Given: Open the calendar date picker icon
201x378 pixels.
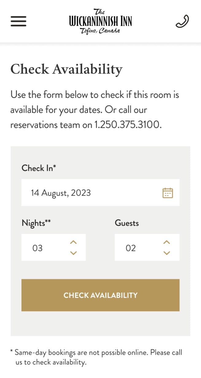Looking at the screenshot, I should [x=168, y=193].
